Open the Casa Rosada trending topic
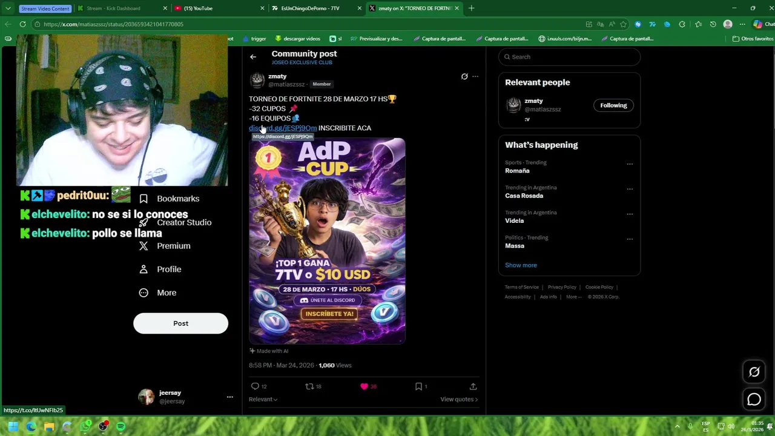The width and height of the screenshot is (775, 436). tap(524, 196)
